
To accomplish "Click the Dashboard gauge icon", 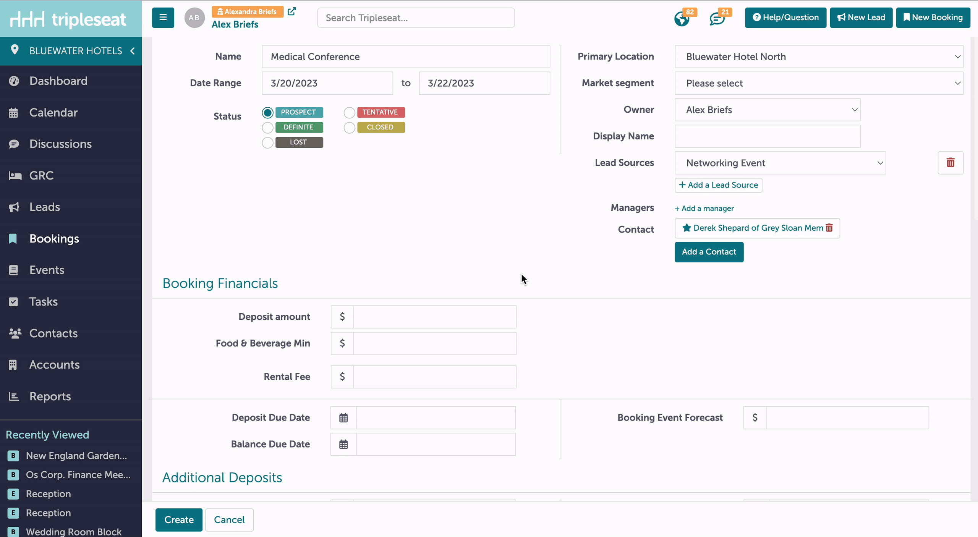I will click(x=14, y=81).
